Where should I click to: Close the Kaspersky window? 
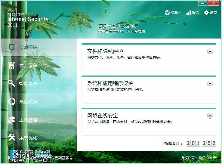click(x=213, y=3)
